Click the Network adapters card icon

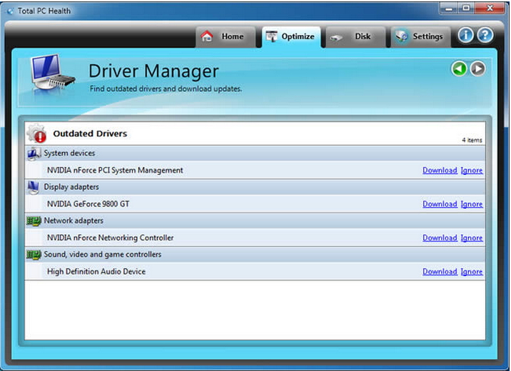(34, 221)
